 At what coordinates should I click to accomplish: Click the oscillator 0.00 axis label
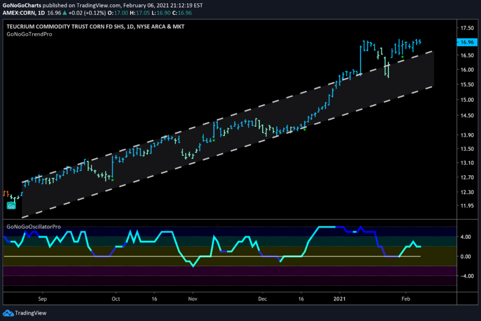click(x=465, y=256)
